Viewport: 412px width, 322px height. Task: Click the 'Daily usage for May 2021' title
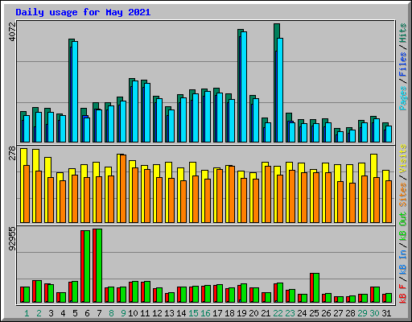[x=83, y=12]
